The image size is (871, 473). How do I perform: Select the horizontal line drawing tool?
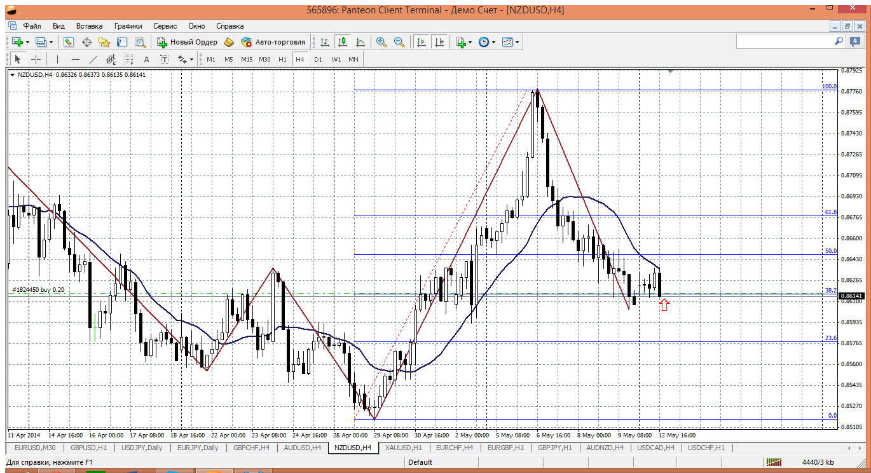tap(76, 59)
